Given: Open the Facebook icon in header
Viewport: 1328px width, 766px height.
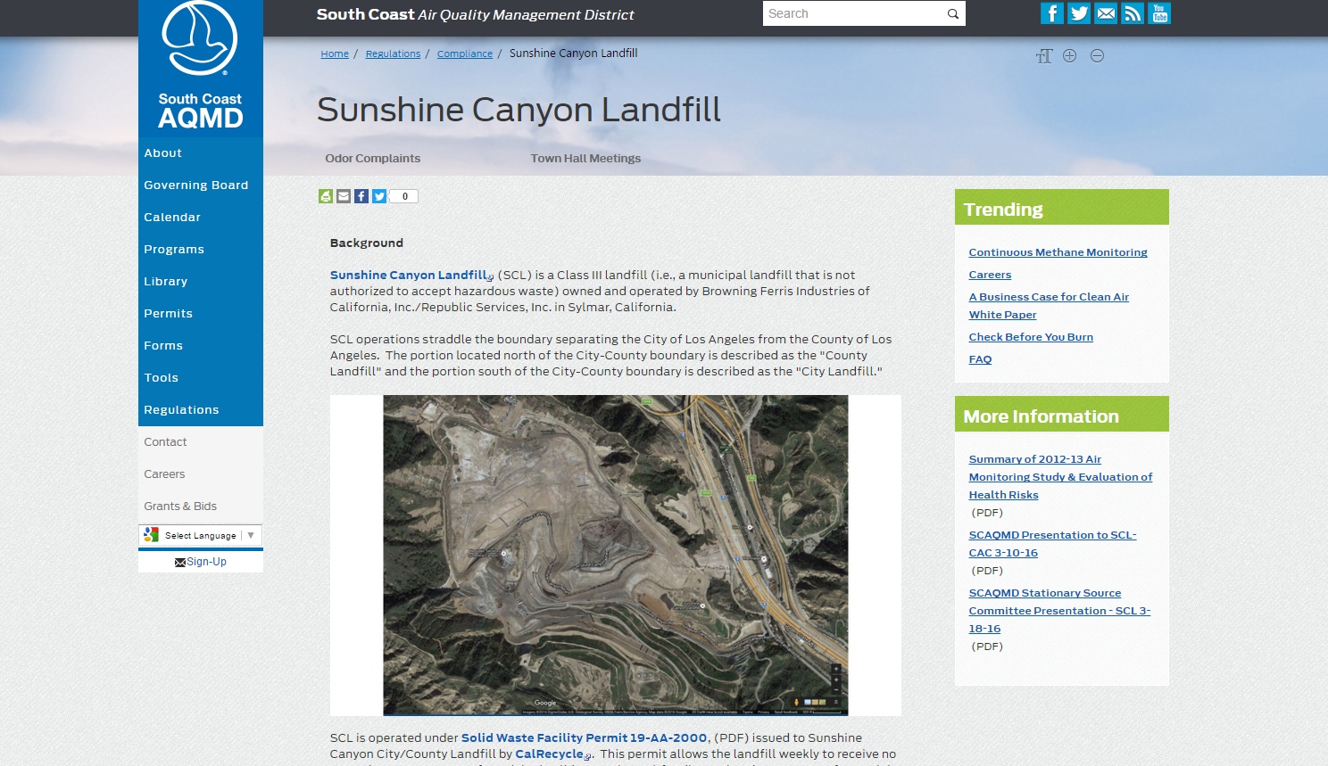Looking at the screenshot, I should (x=1051, y=13).
